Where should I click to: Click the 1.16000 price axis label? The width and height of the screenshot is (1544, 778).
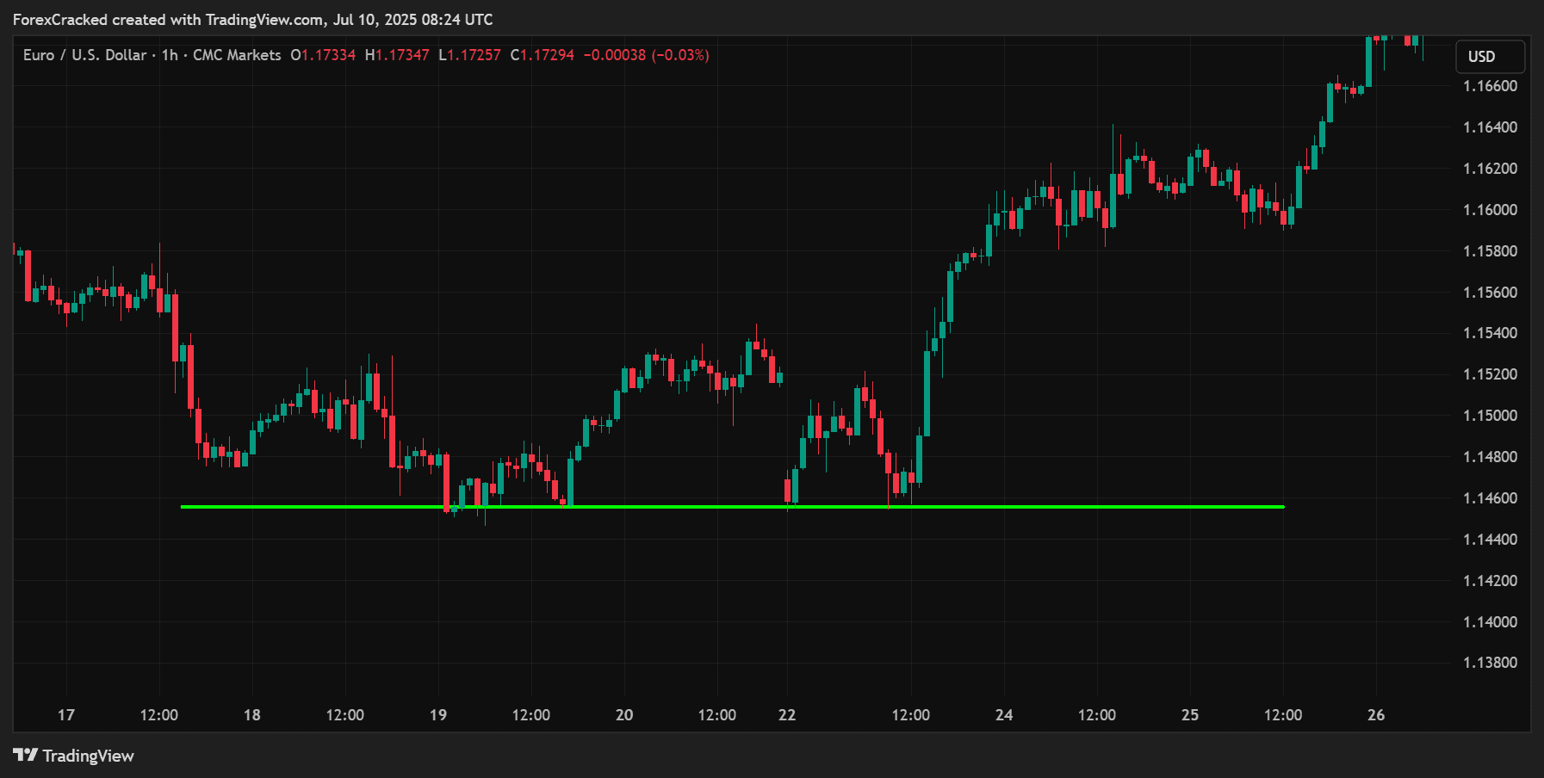pos(1490,210)
